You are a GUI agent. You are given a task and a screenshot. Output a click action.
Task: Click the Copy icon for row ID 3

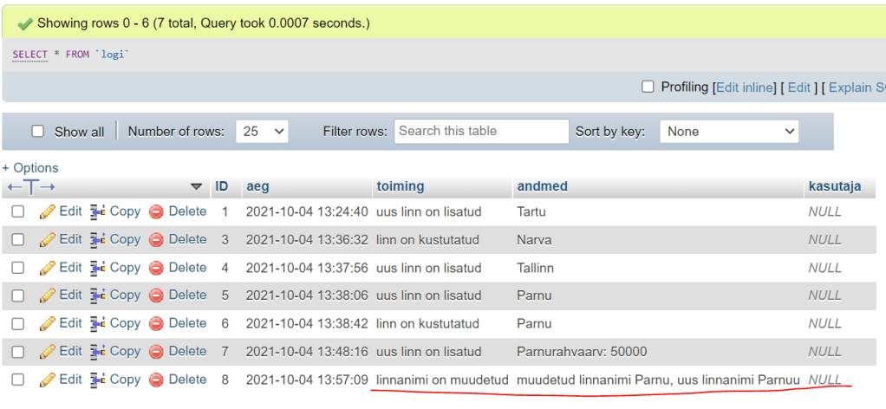tap(98, 239)
